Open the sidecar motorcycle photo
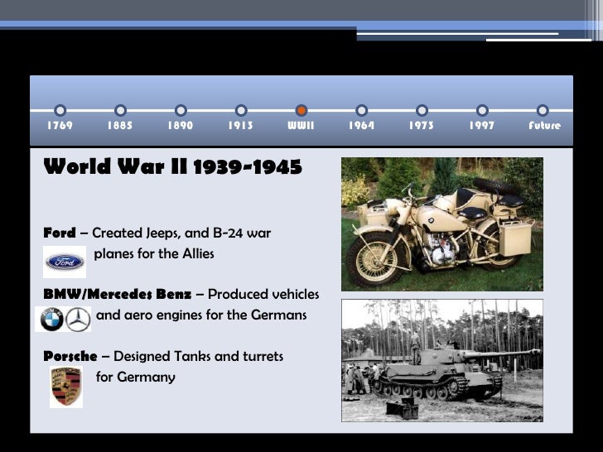This screenshot has height=452, width=603. click(x=442, y=224)
